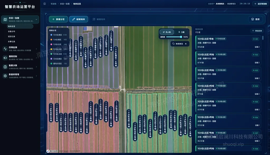The image size is (270, 155).
Task: Click the 13大队北区 yellow legend dot
Action: pos(51,49)
